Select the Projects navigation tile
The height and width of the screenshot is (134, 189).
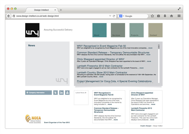(x=136, y=30)
